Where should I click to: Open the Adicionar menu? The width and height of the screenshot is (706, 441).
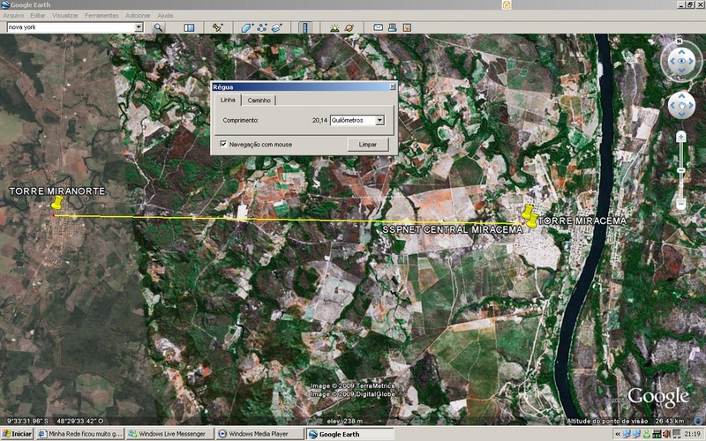point(138,15)
